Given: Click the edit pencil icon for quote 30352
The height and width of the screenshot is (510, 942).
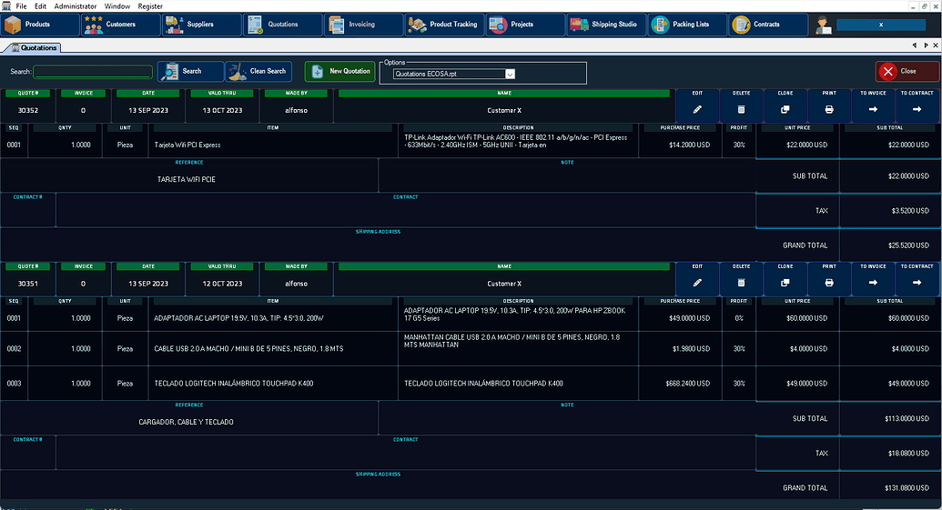Looking at the screenshot, I should [697, 109].
